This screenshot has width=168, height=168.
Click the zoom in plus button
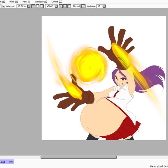coord(37,6)
